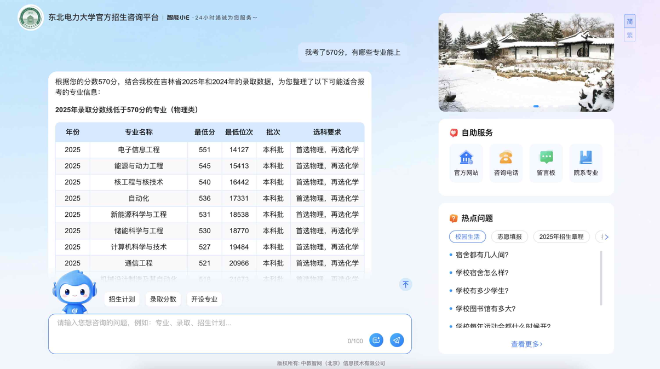Click the blue robot mascot
The height and width of the screenshot is (369, 660).
tap(74, 292)
